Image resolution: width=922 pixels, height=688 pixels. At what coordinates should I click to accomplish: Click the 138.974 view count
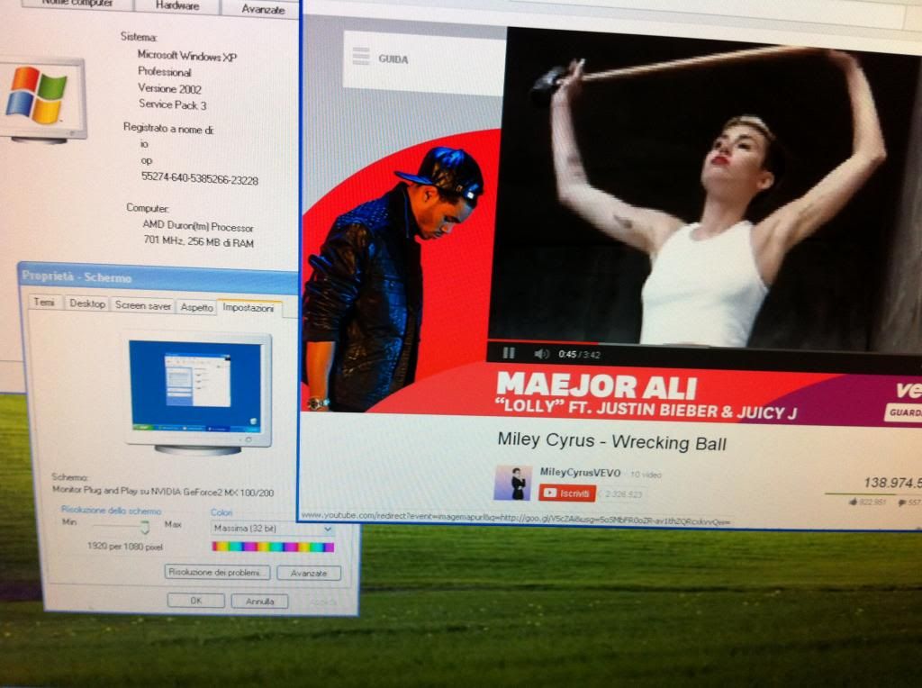coord(892,483)
